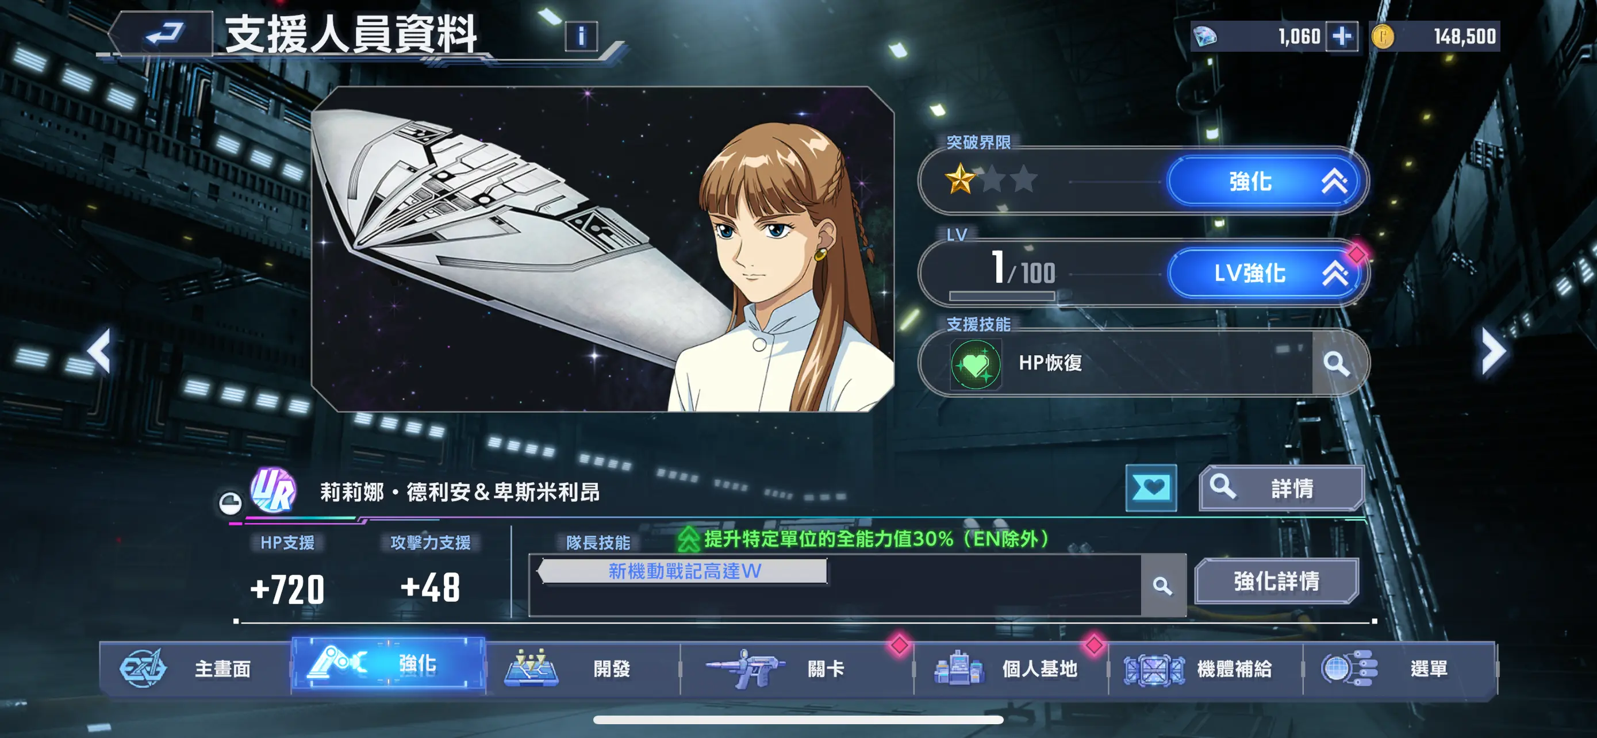Tap the HP恢復 green heart skill icon

click(x=975, y=364)
